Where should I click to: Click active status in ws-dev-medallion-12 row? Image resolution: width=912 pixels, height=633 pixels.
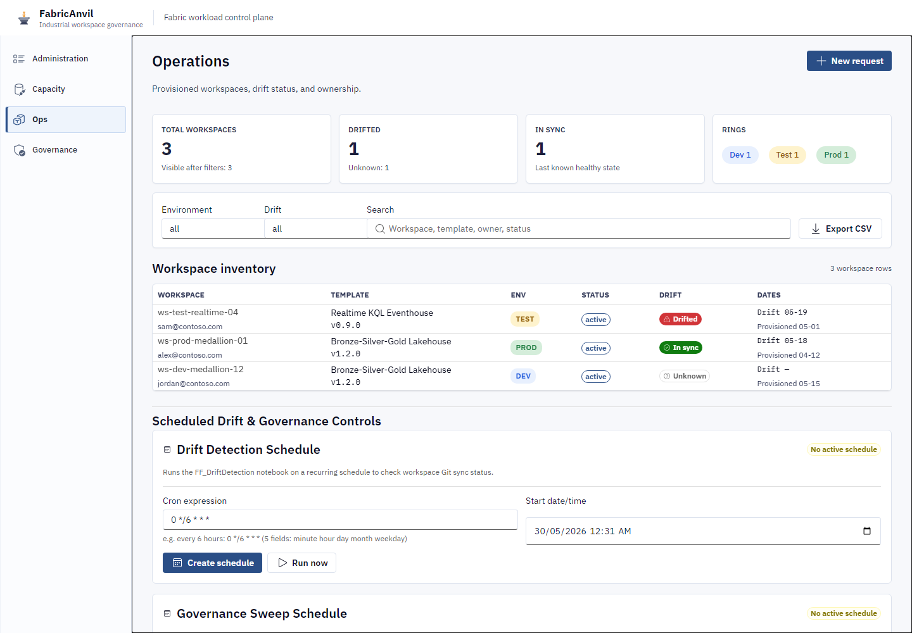pos(596,377)
